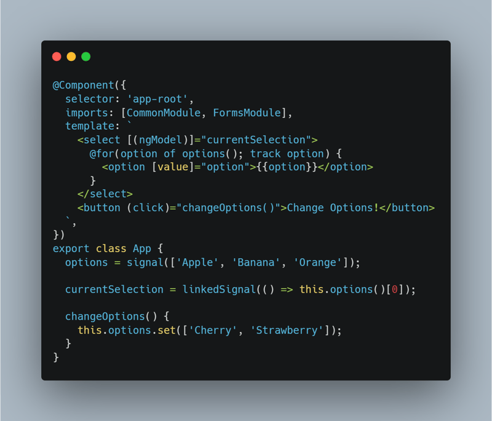Click FormsModule in the imports array
This screenshot has height=421, width=492.
247,113
